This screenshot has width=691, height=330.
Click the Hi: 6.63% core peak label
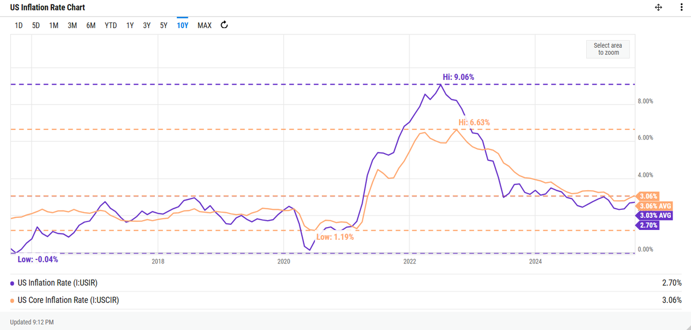pos(474,122)
